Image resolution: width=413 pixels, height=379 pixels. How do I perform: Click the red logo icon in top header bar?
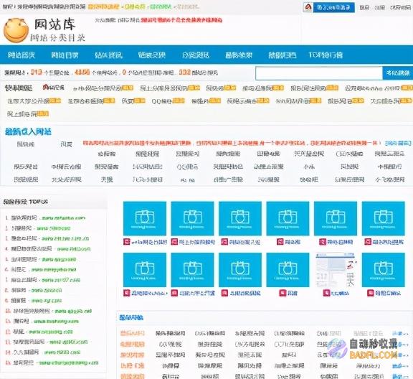(x=308, y=7)
